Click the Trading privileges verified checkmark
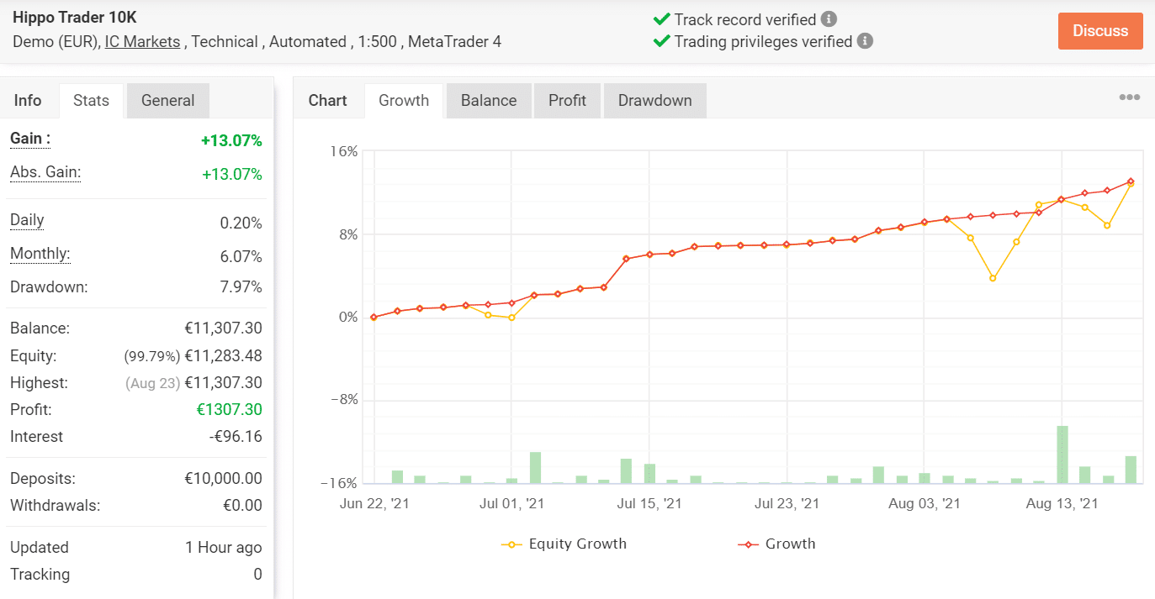 661,41
